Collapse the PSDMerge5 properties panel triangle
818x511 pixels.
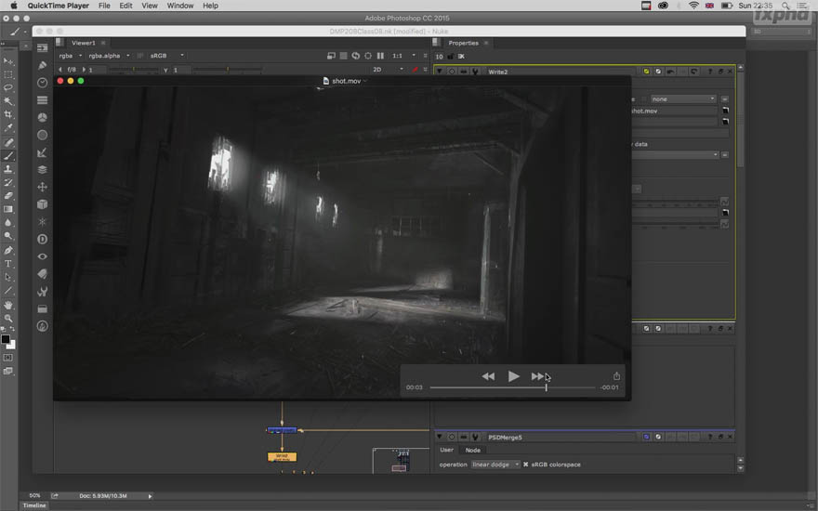(440, 437)
